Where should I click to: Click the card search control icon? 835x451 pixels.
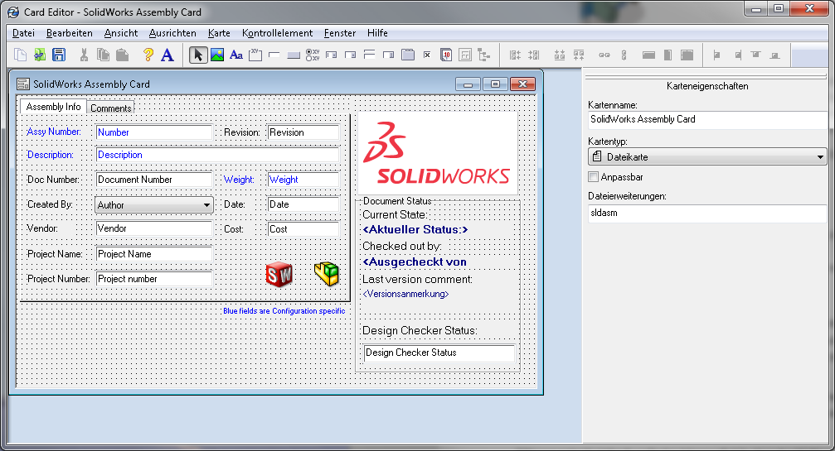(x=465, y=55)
